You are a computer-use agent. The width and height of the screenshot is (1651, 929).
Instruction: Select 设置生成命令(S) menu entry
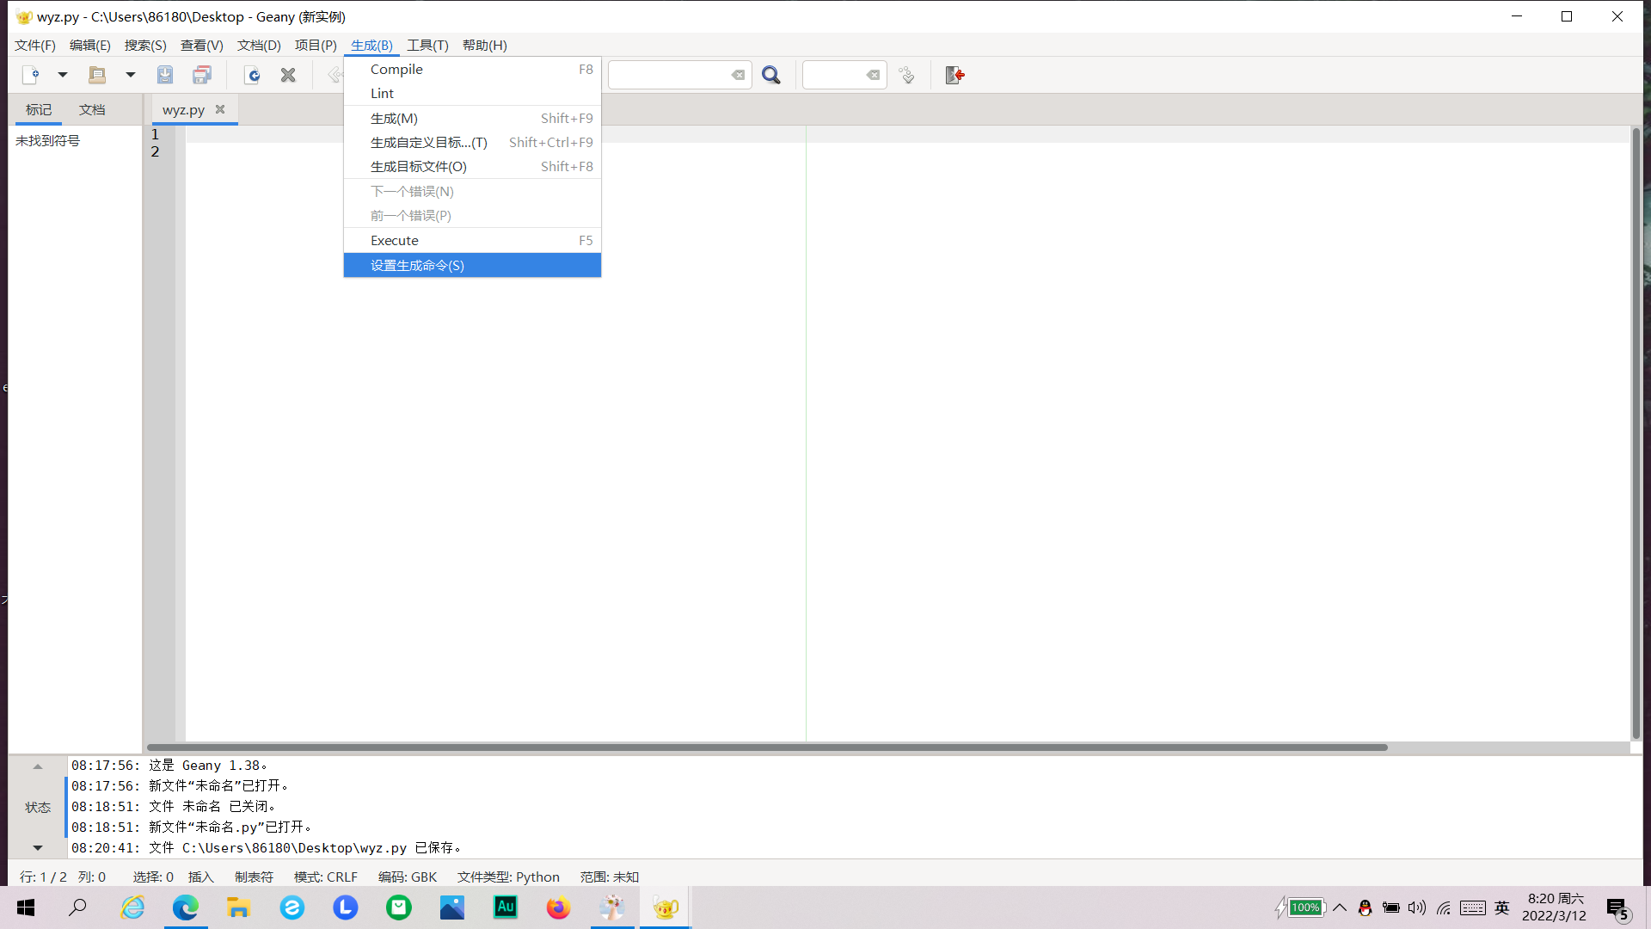click(472, 265)
